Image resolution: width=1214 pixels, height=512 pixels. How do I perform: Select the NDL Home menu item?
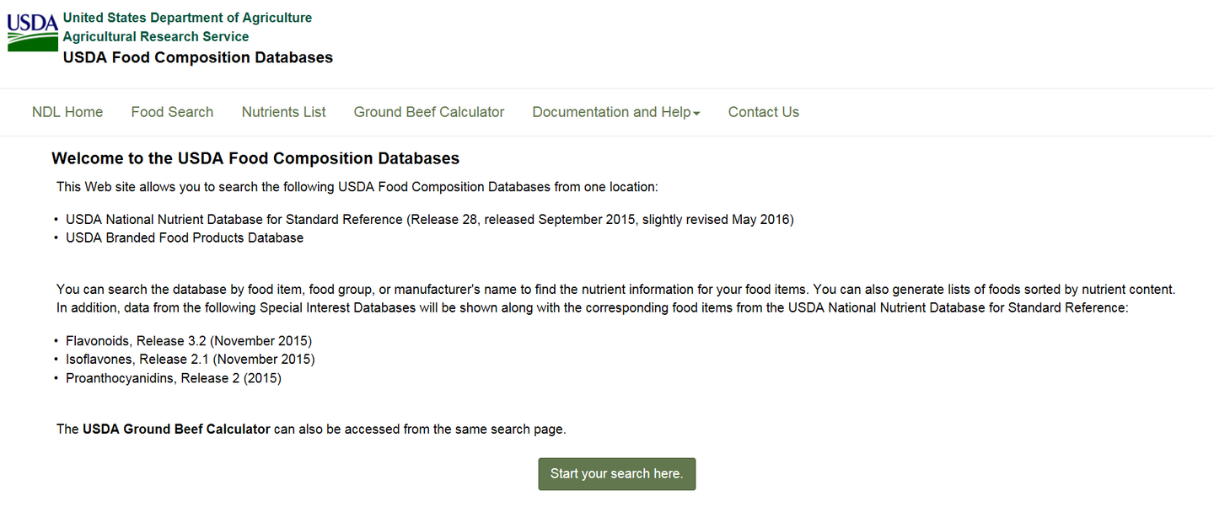point(67,112)
